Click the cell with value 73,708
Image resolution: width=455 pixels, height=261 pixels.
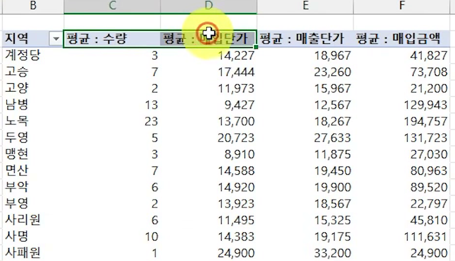[402, 72]
